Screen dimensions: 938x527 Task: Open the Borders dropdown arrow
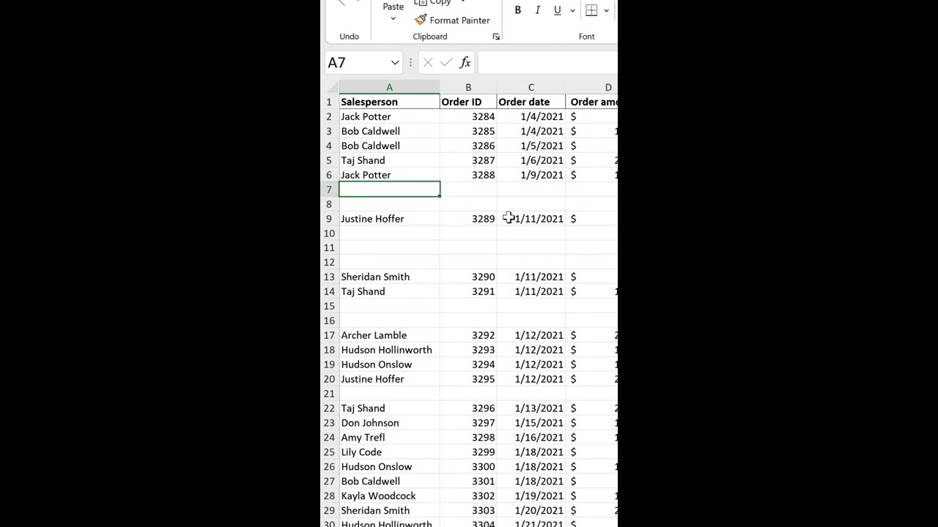[x=606, y=10]
